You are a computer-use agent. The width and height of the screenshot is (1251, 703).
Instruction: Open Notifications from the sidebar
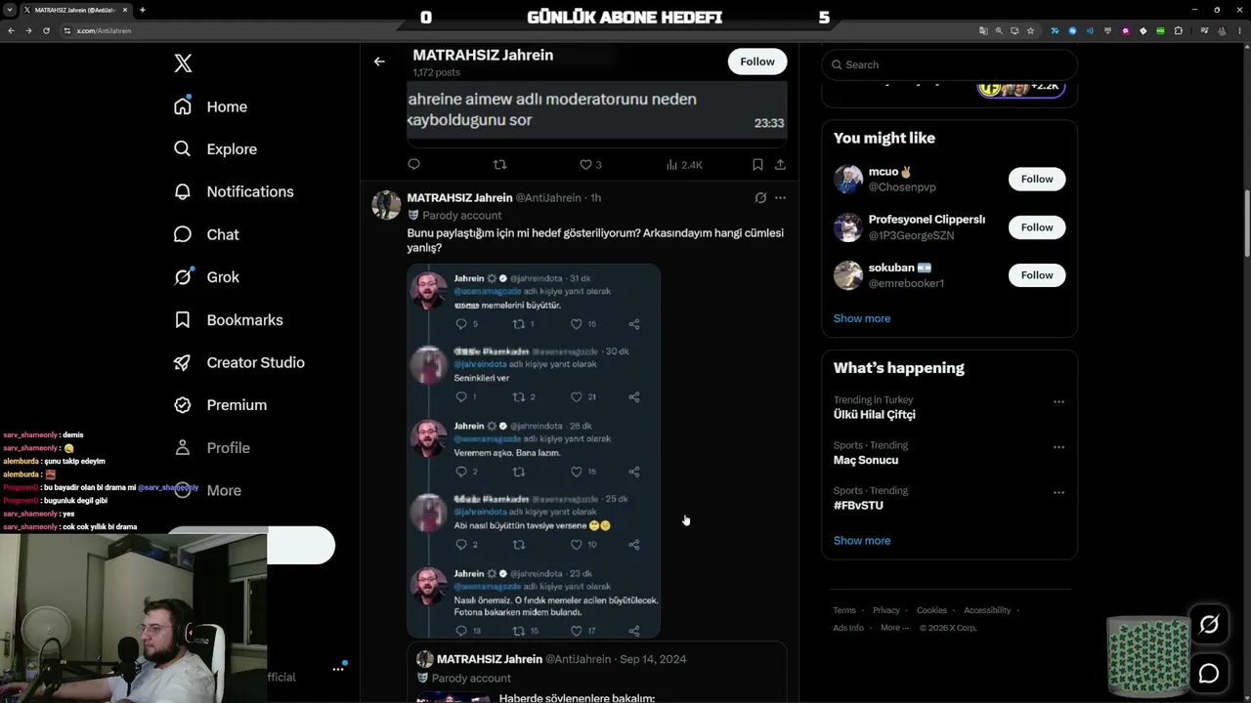[x=234, y=192]
